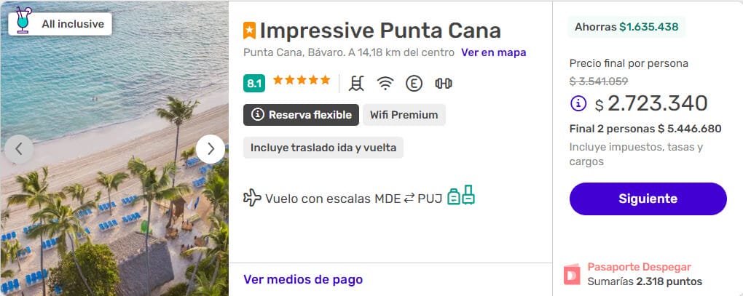This screenshot has height=296, width=743.
Task: Click the circled E amenity icon
Action: (414, 84)
